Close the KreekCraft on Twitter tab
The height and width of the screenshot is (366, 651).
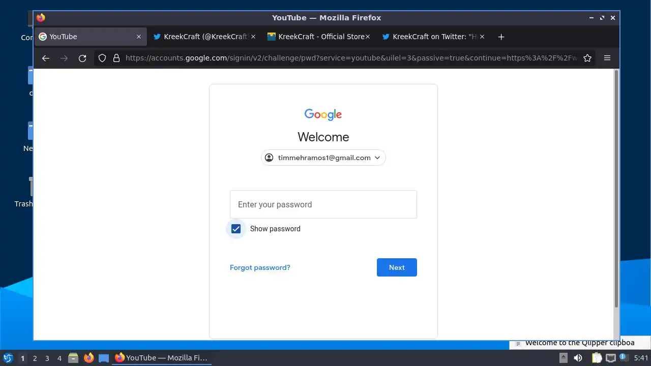coord(482,37)
